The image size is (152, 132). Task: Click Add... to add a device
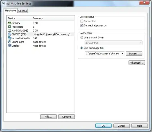click(48, 117)
